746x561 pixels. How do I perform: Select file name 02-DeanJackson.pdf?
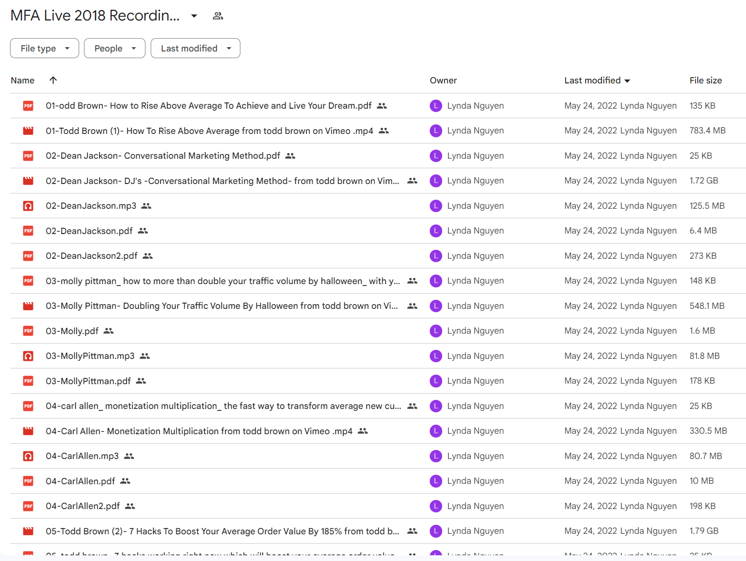[89, 231]
